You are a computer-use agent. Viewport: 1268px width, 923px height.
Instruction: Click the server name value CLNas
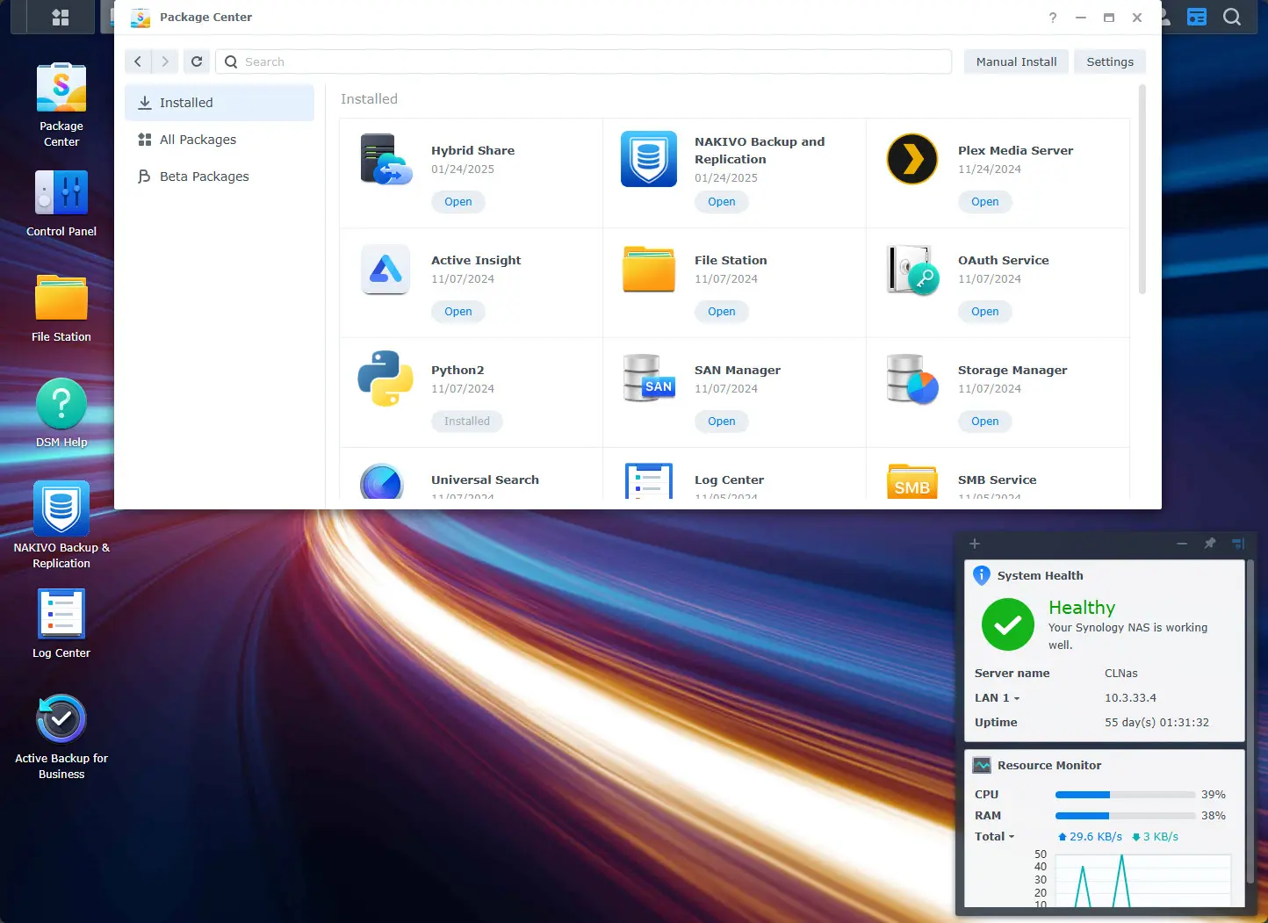1121,674
